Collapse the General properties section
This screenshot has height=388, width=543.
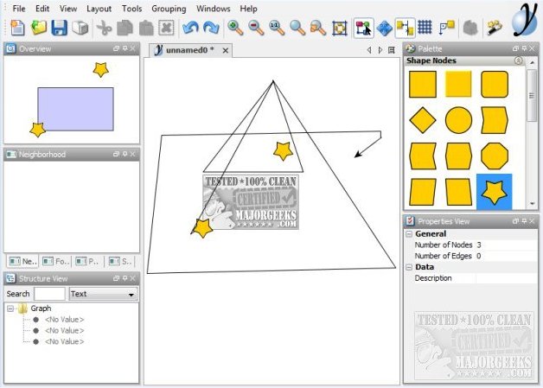pos(409,234)
